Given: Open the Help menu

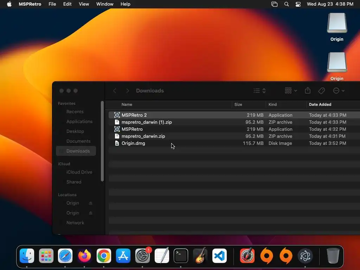Looking at the screenshot, I should click(126, 4).
